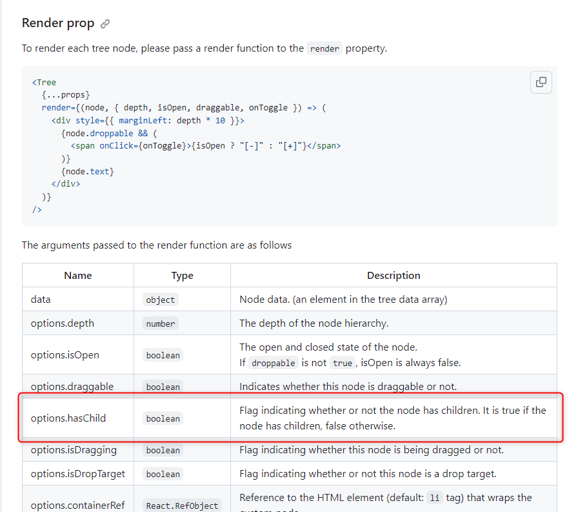Copy the code block with the copy icon
Screen dimensions: 578x512
click(x=541, y=82)
